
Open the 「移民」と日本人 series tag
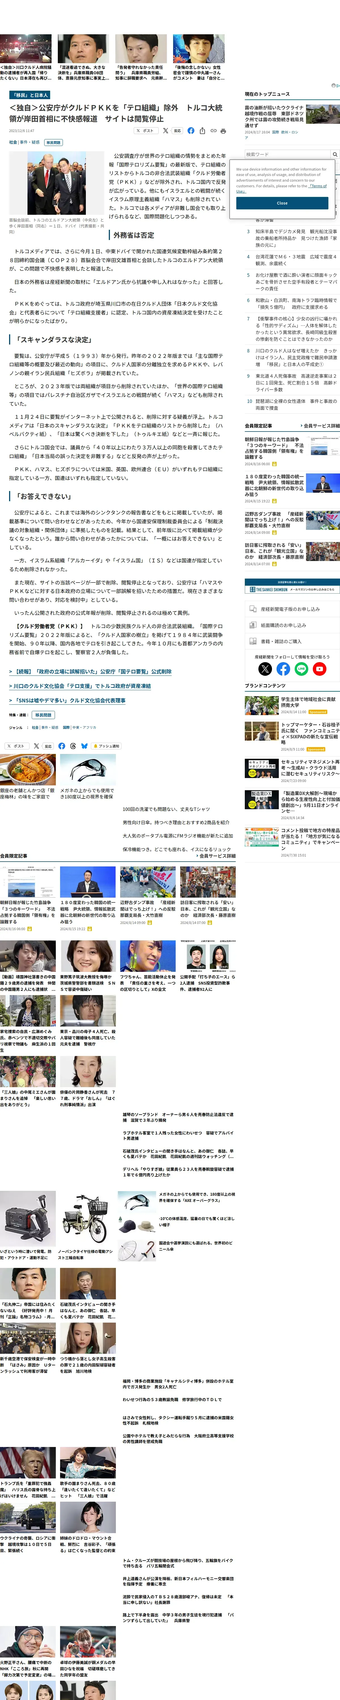point(30,95)
